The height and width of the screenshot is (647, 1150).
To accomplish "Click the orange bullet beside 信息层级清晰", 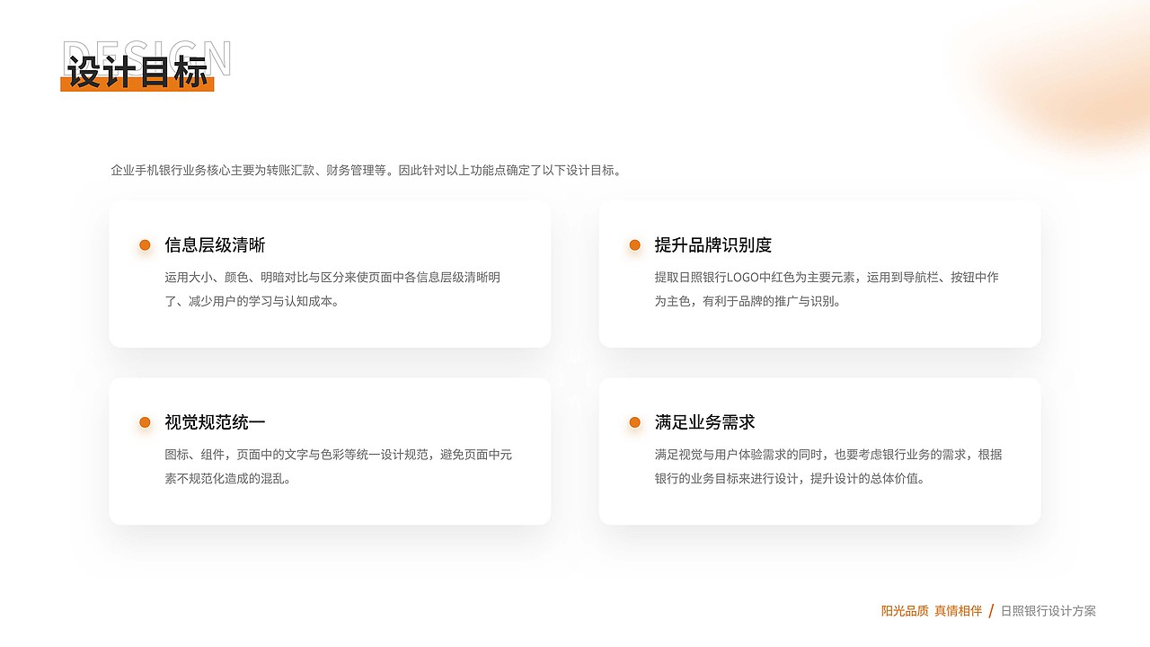I will coord(144,243).
